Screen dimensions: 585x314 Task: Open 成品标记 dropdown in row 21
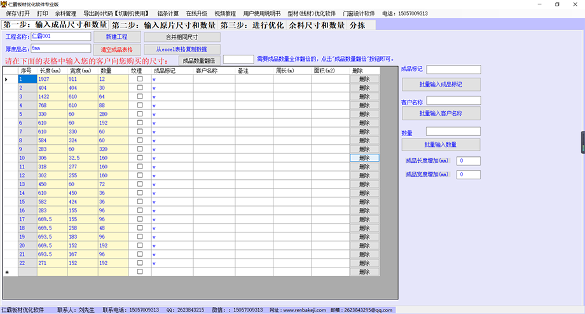[x=154, y=255]
